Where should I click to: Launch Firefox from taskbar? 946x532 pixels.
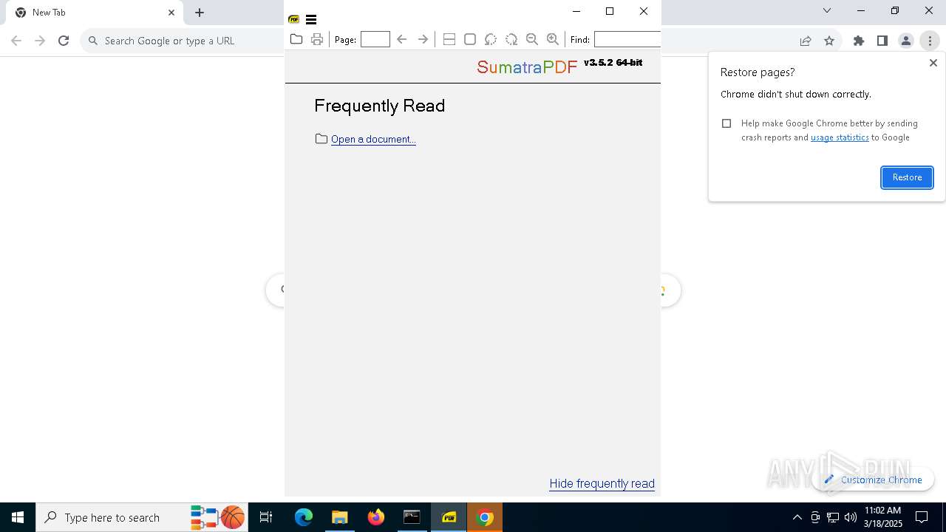click(x=376, y=517)
